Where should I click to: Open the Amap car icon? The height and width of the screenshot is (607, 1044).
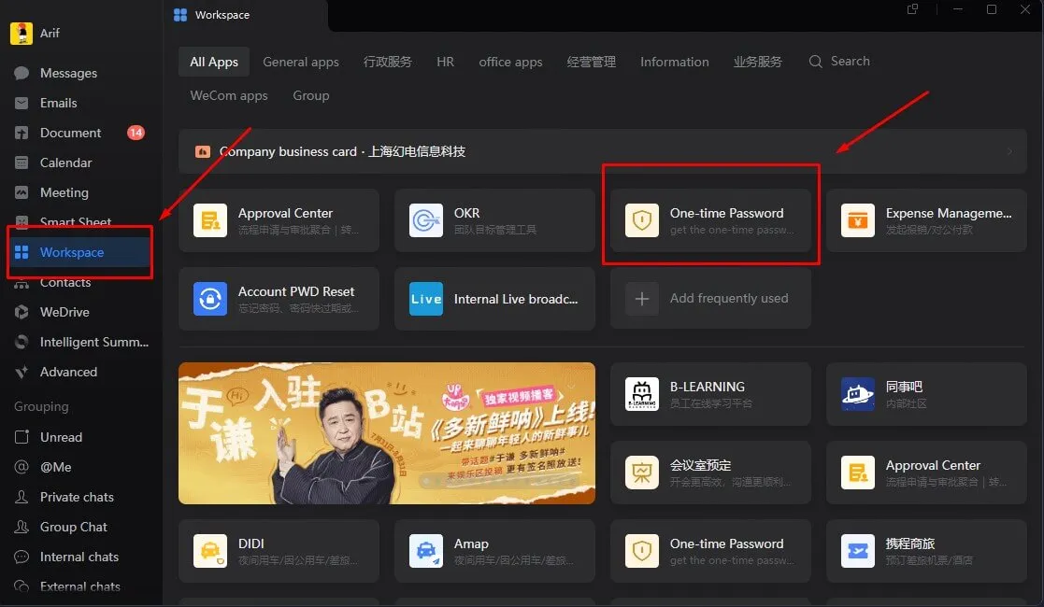coord(426,551)
